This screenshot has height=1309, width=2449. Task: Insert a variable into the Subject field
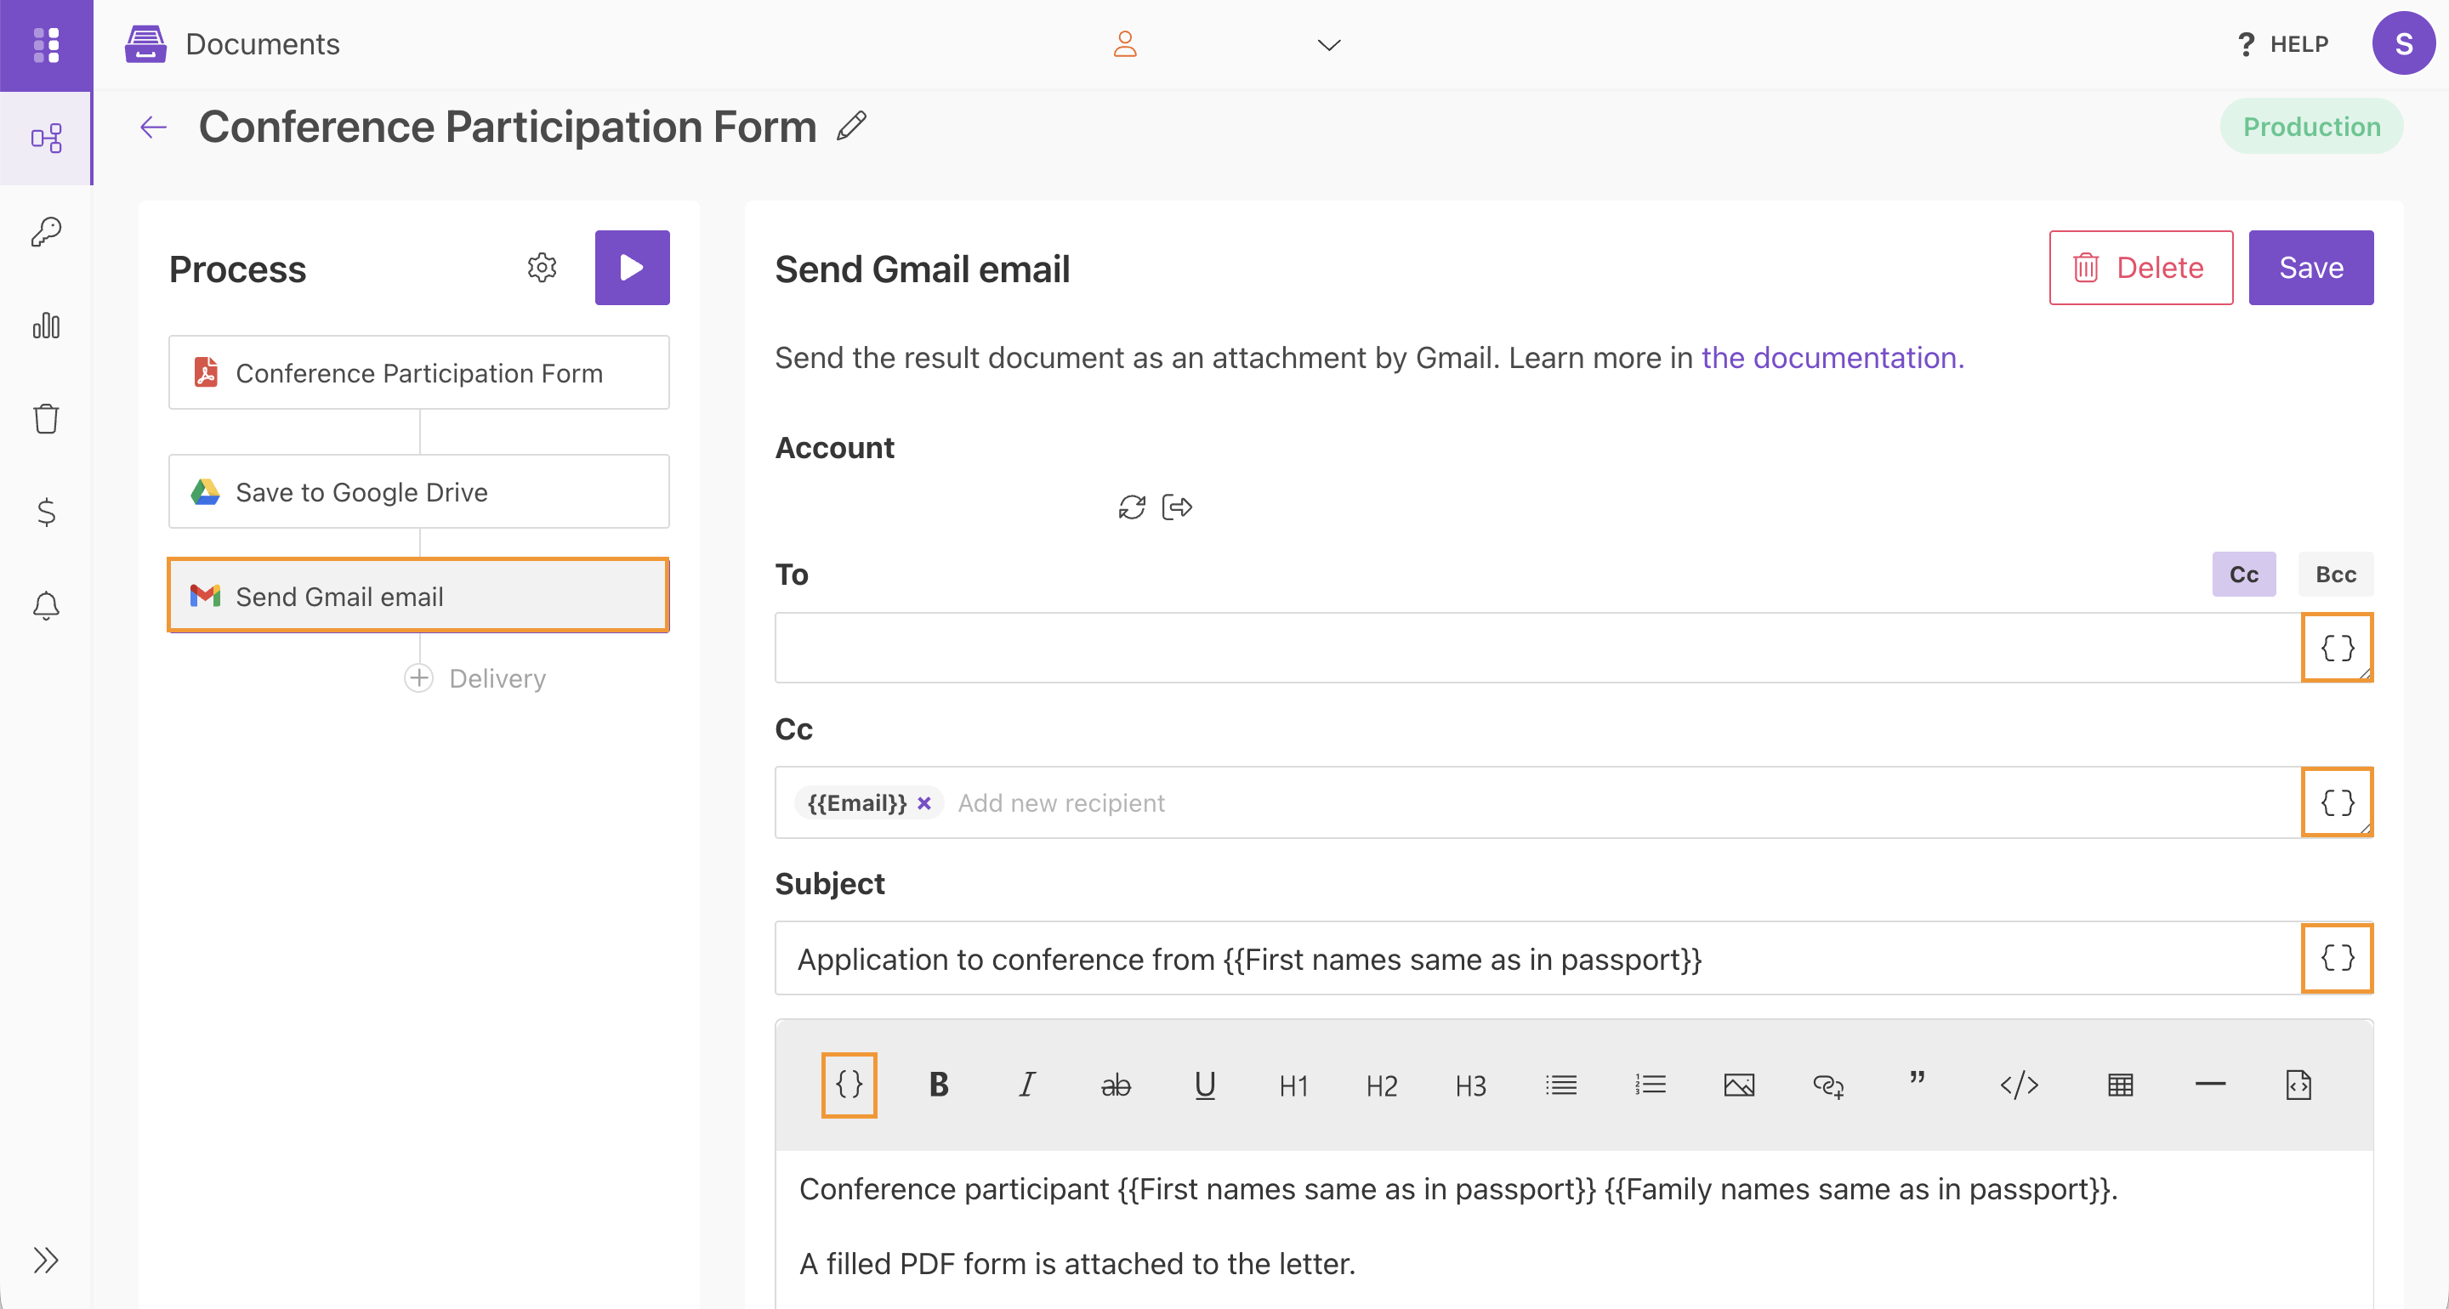pos(2337,957)
